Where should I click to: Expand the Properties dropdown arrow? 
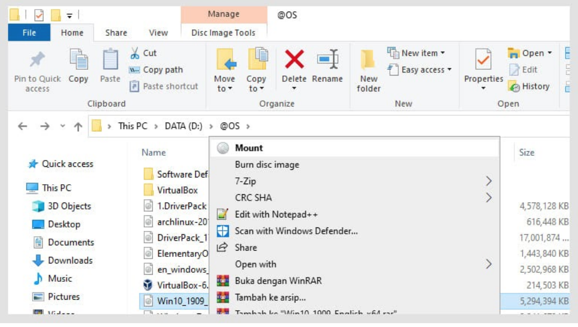[x=483, y=88]
